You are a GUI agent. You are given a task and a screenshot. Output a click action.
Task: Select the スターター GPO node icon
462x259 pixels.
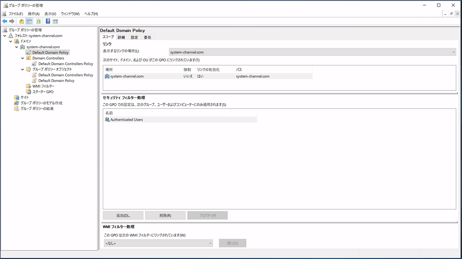tap(28, 92)
